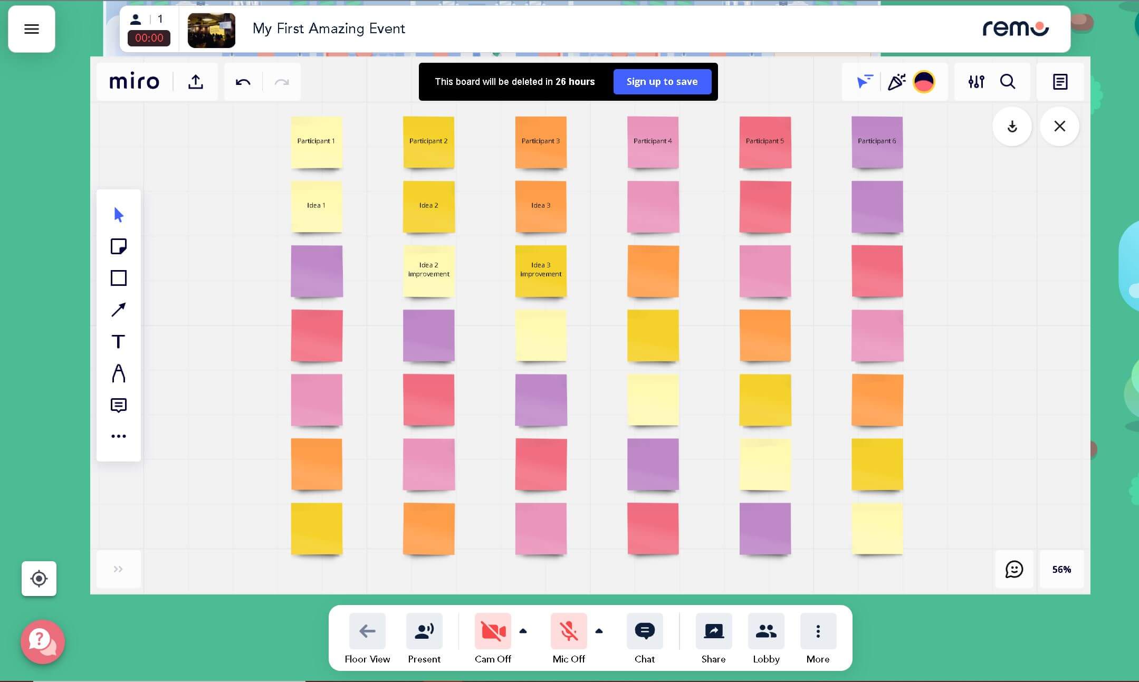Open the hamburger menu in Remo
The image size is (1139, 682).
click(32, 29)
